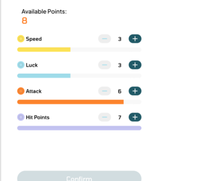Add a point to Hit Points
This screenshot has height=181, width=206.
(135, 117)
